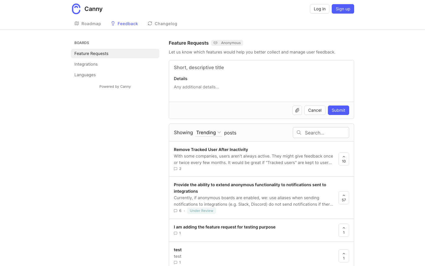Click the Canny logo icon
This screenshot has height=266, width=425.
(x=76, y=9)
